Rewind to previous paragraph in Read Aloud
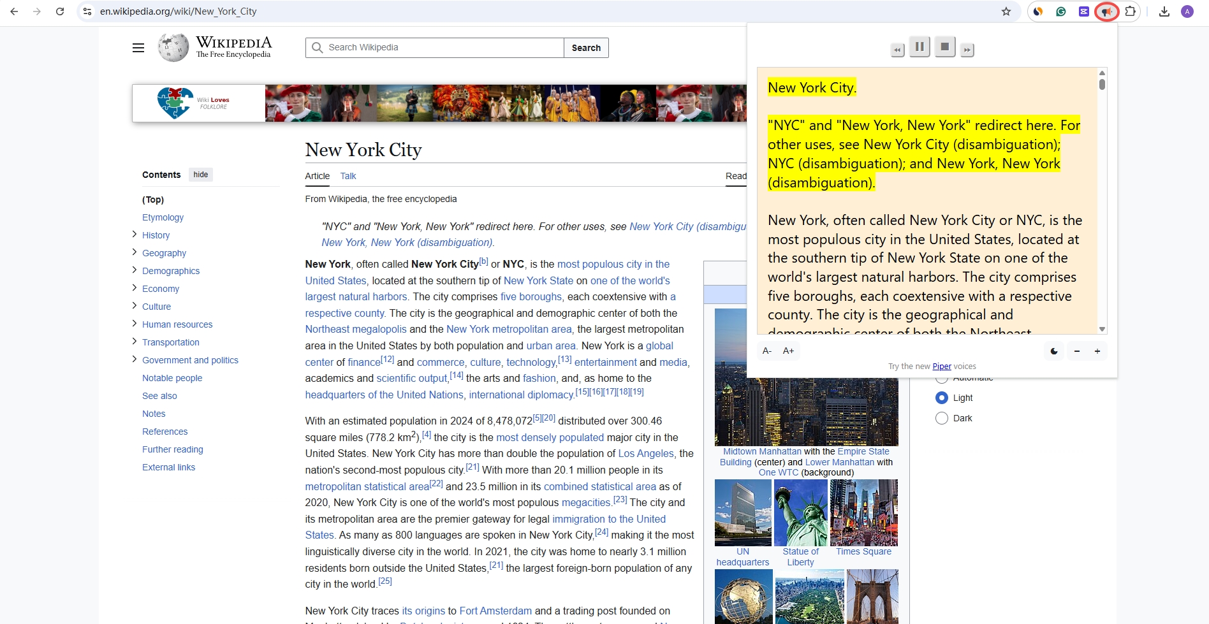The height and width of the screenshot is (624, 1209). 898,50
